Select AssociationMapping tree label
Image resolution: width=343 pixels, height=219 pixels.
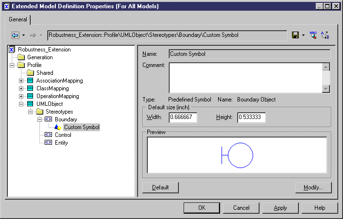pos(60,81)
